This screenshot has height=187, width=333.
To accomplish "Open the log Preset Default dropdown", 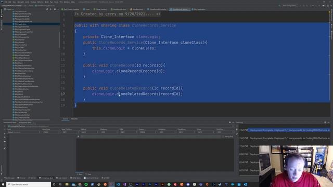I will tap(23, 132).
